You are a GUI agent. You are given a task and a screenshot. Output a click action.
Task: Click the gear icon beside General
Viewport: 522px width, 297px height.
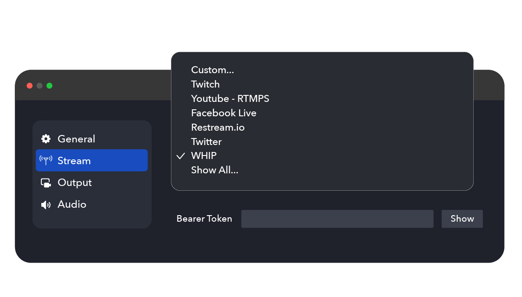[x=46, y=138]
